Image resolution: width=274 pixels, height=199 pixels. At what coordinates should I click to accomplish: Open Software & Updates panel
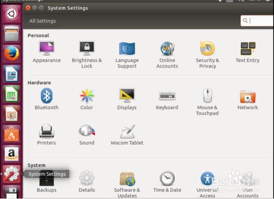(127, 185)
